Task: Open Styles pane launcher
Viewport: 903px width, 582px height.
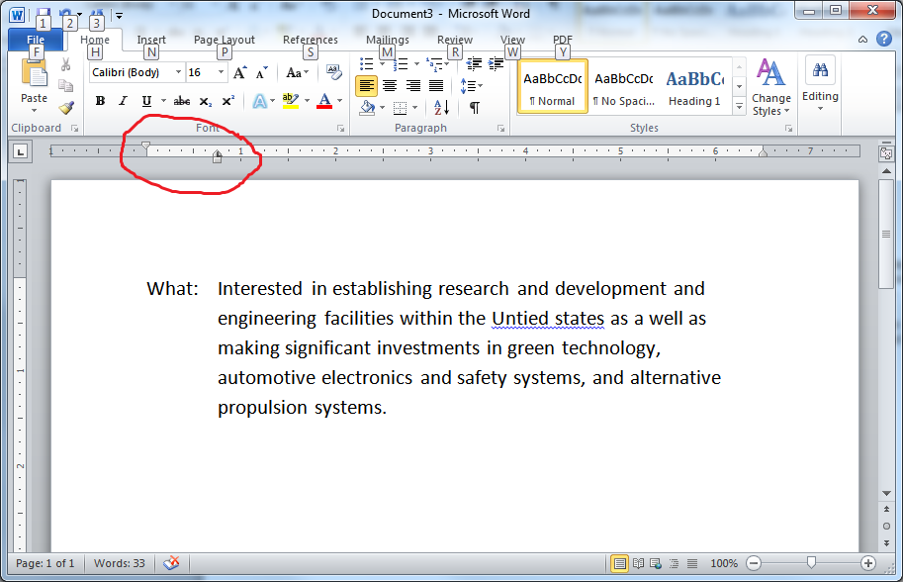Action: click(x=788, y=129)
